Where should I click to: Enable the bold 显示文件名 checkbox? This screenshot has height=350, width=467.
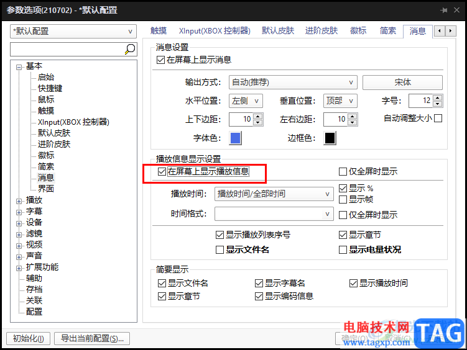coord(220,249)
